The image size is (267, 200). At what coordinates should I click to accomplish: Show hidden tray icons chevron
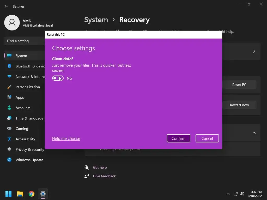click(x=228, y=194)
